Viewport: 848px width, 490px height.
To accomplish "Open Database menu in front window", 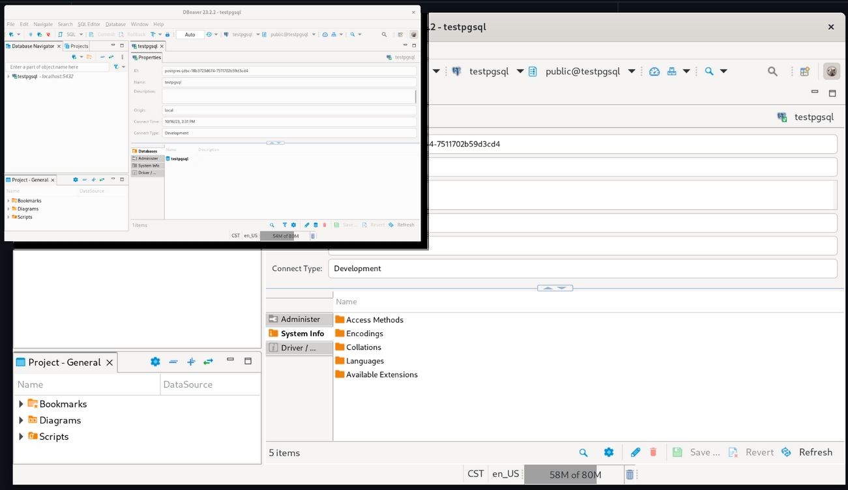I will tap(115, 24).
